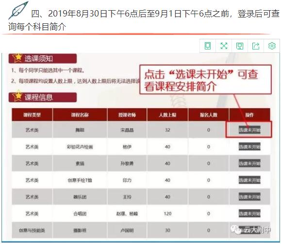281x244 pixels.
Task: Click 选课未开始 button in the 彩铅花卉绘画 row
Action: [249, 146]
